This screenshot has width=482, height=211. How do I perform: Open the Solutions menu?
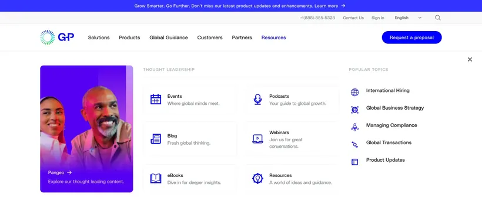99,38
